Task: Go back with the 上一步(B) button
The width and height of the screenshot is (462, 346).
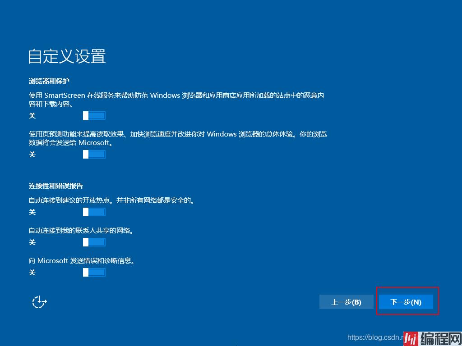Action: click(346, 302)
